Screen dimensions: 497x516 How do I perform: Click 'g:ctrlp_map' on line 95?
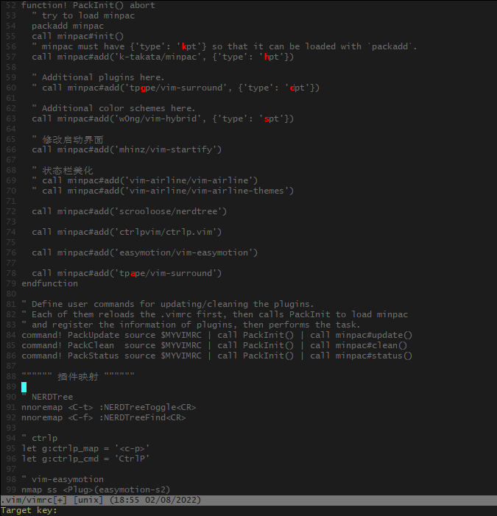pos(71,448)
